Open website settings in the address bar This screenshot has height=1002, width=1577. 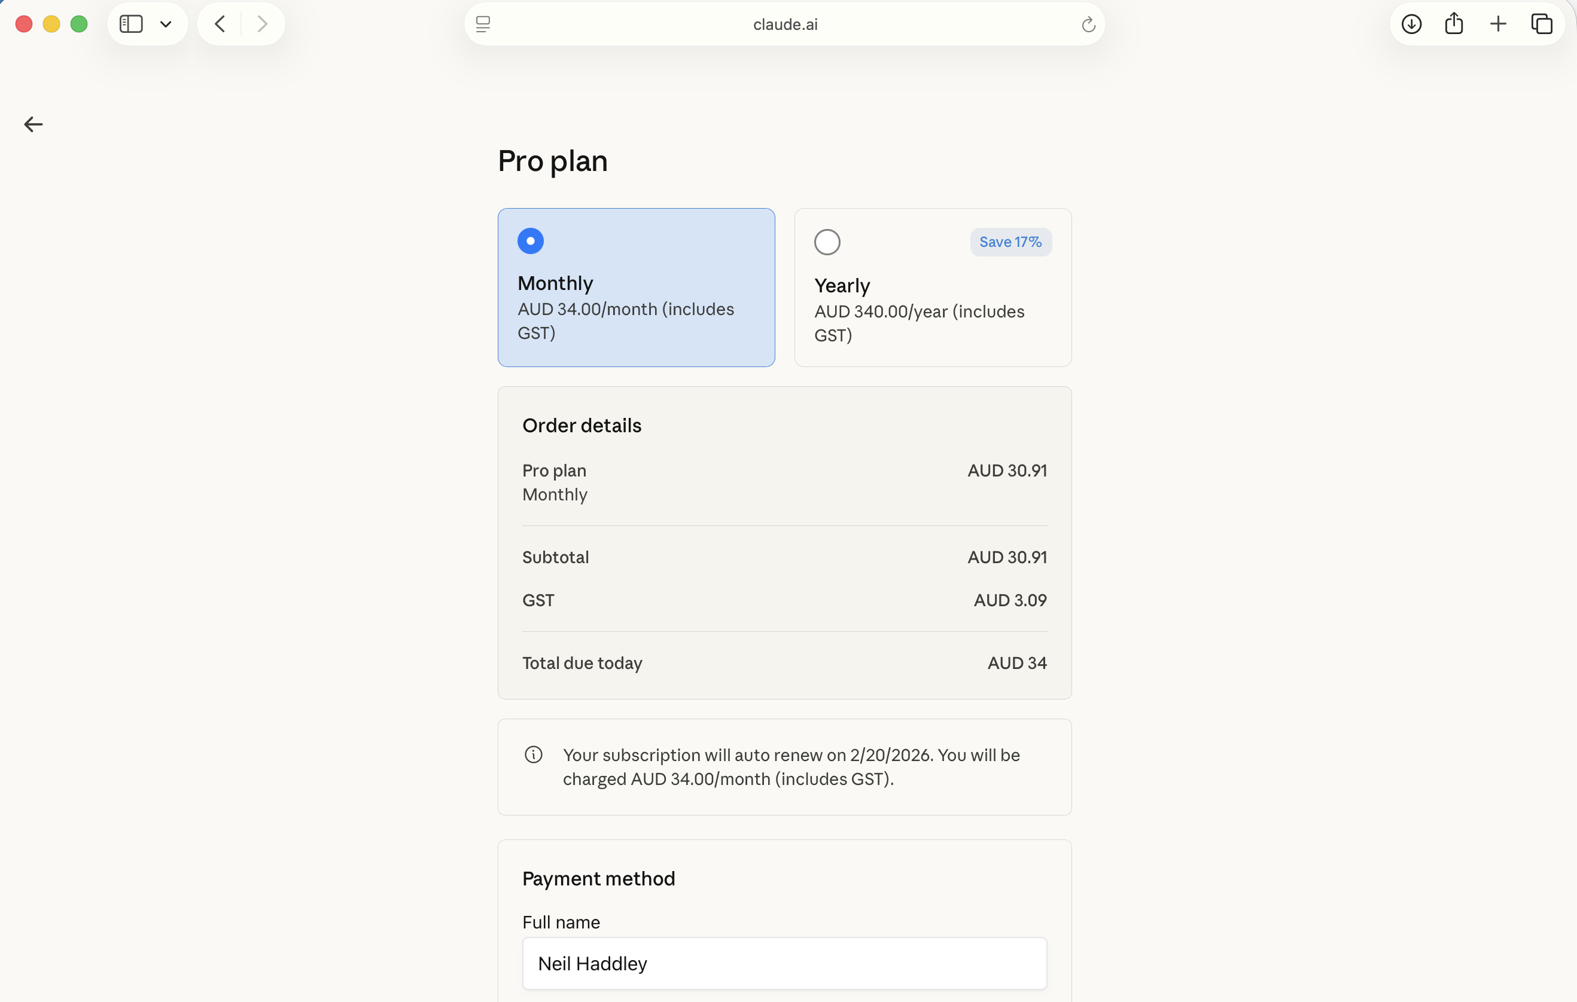483,25
